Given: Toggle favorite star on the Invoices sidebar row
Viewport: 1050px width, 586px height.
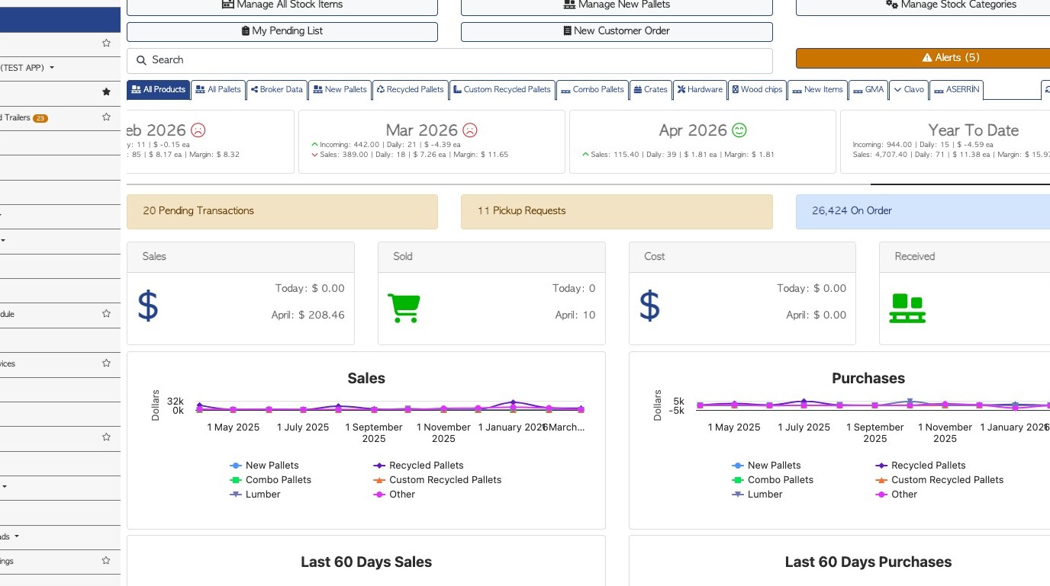Looking at the screenshot, I should 106,363.
